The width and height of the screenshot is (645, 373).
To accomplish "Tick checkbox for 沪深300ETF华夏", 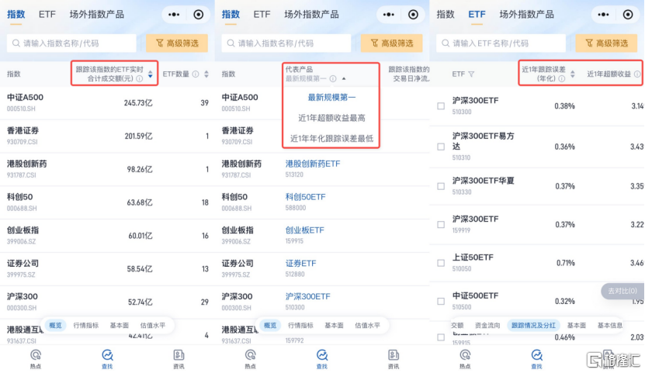I will click(x=441, y=186).
